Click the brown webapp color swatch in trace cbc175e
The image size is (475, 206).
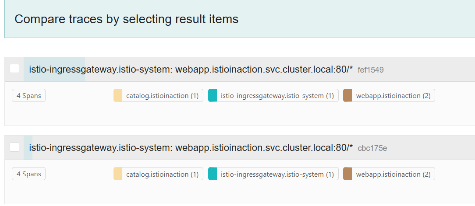(x=347, y=174)
